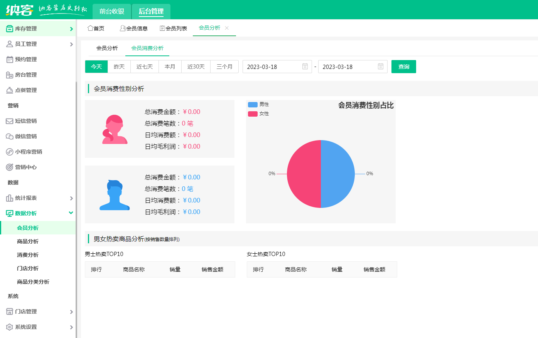Select the 近七天 date range option
Viewport: 538px width, 338px height.
[x=145, y=67]
